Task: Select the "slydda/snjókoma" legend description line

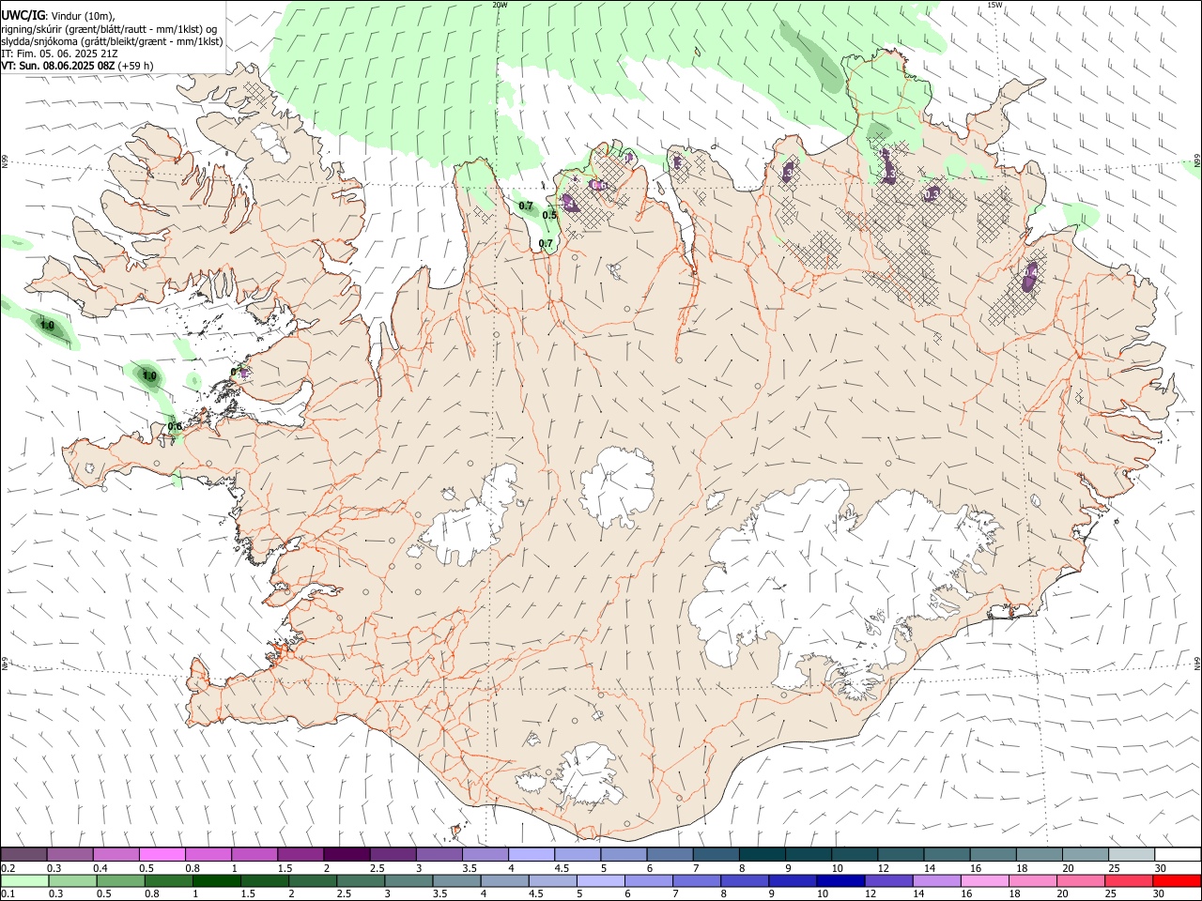Action: pyautogui.click(x=112, y=41)
